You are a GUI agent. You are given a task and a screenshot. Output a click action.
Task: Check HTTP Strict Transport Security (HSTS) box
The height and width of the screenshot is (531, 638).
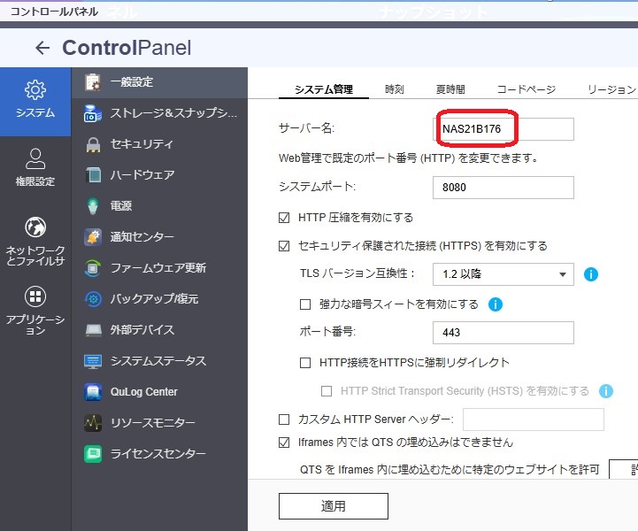tap(327, 391)
